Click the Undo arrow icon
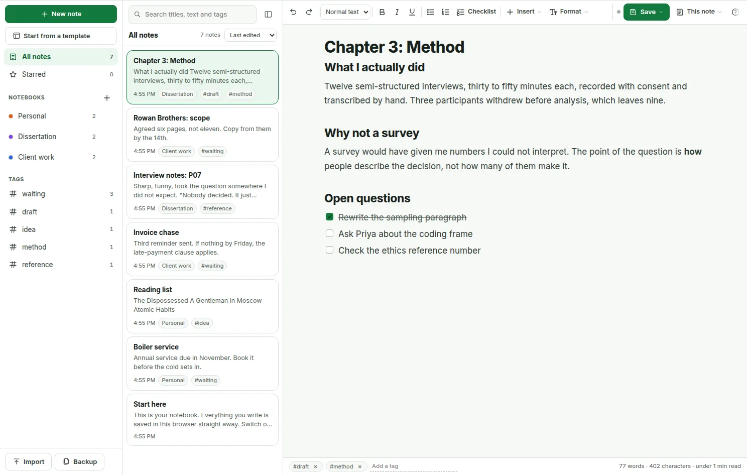Screen dimensions: 747x475 tap(294, 12)
